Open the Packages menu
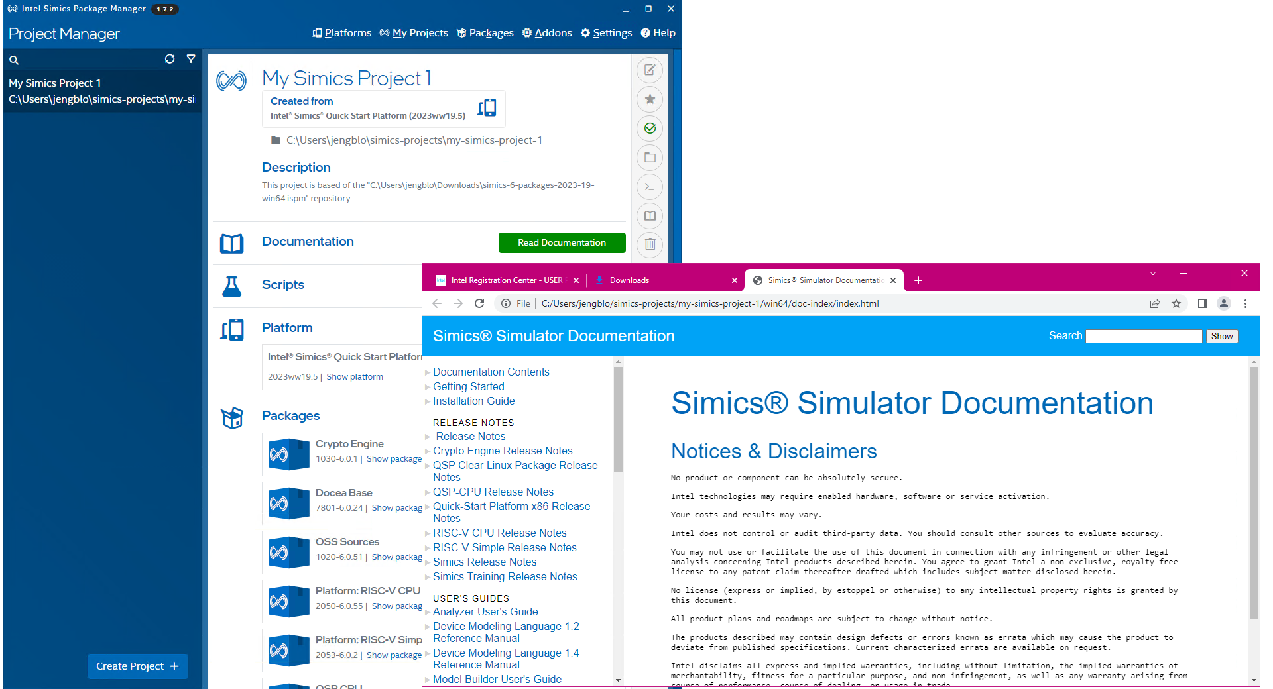Screen dimensions: 1273x689 pyautogui.click(x=485, y=33)
